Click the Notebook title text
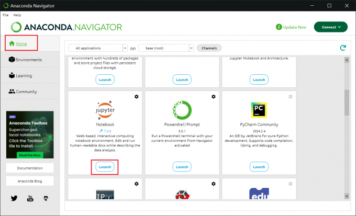 click(x=105, y=124)
